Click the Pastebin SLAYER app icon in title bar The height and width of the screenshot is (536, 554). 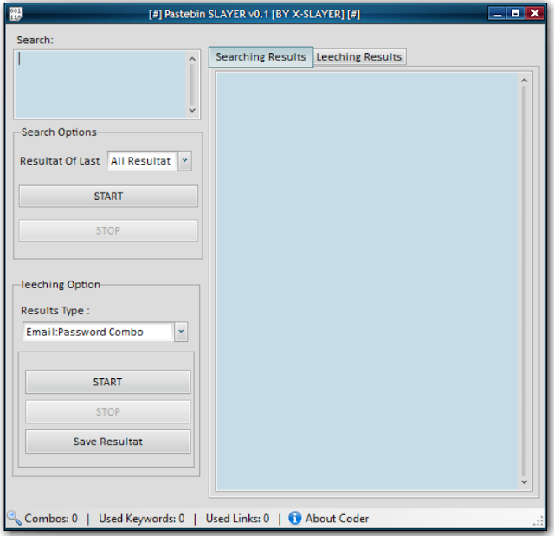pos(16,14)
